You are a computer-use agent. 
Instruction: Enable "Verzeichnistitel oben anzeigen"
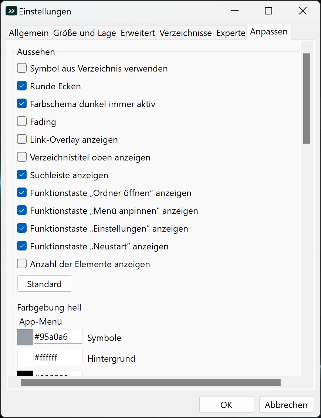(x=21, y=157)
